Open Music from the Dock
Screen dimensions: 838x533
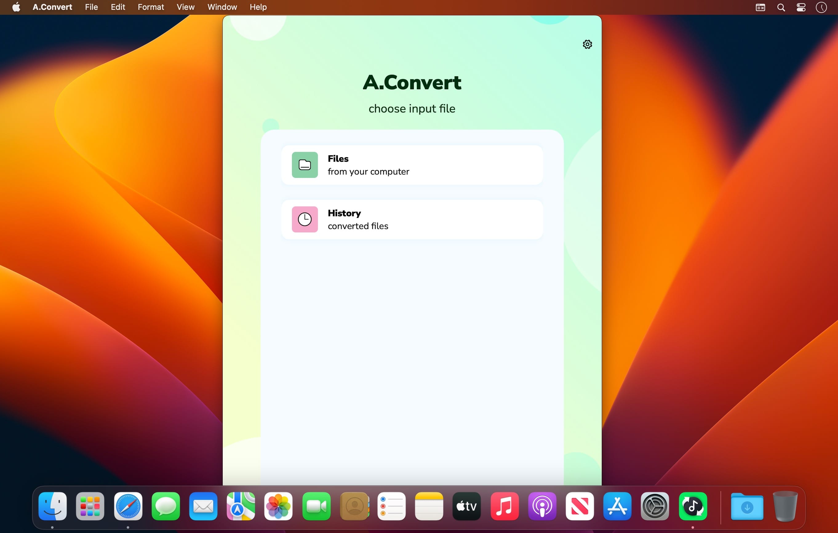point(505,506)
